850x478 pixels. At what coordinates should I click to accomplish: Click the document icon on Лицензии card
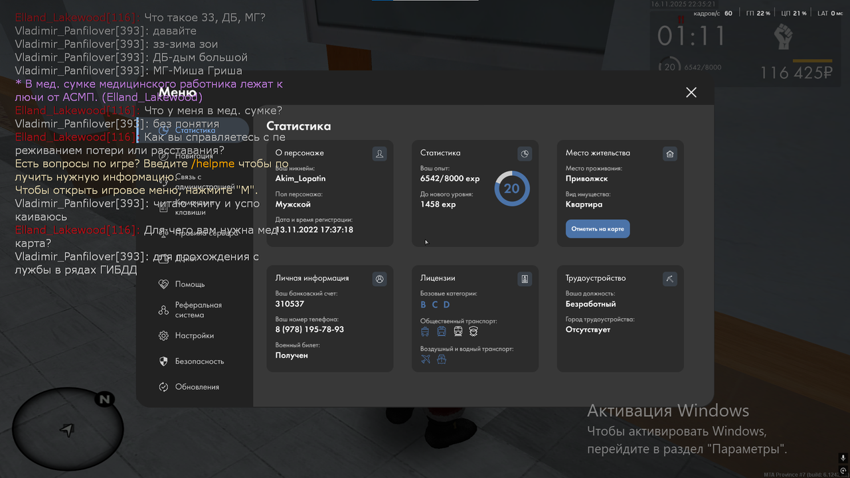tap(525, 279)
